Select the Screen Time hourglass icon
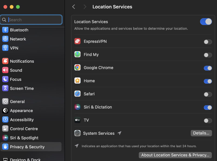 click(x=5, y=88)
